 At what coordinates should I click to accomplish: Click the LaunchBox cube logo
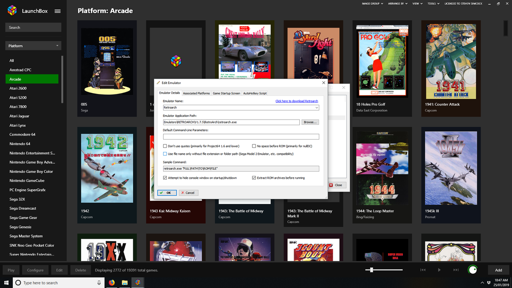12,10
